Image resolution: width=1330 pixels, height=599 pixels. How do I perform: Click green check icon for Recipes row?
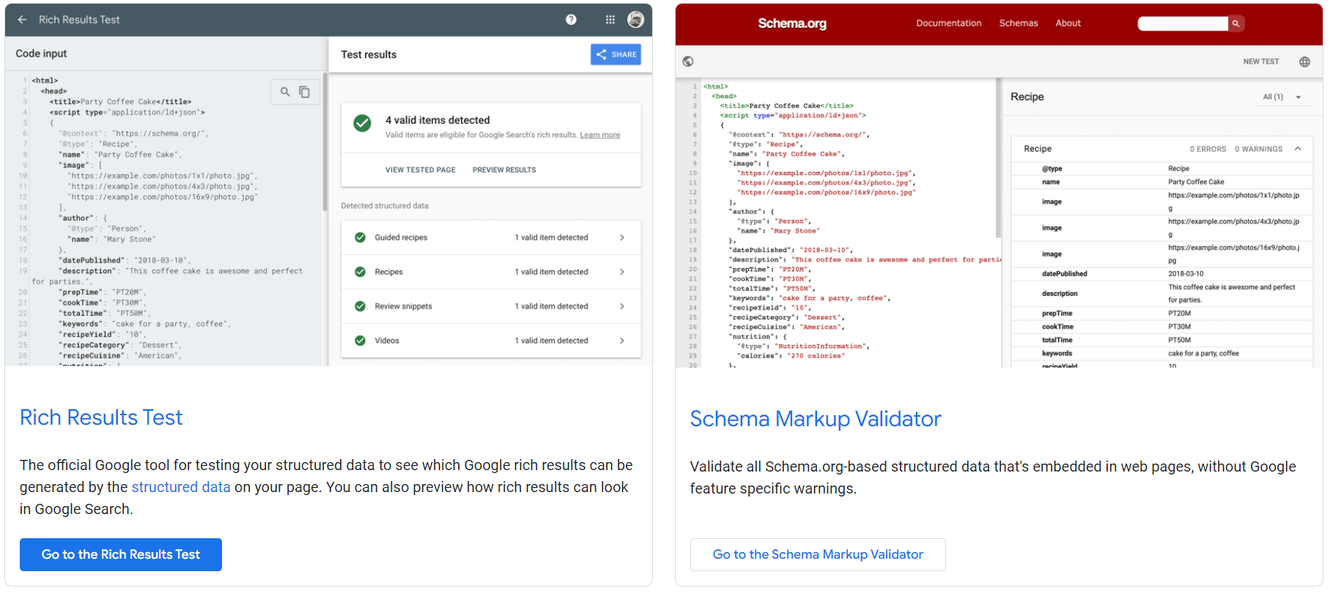coord(360,272)
